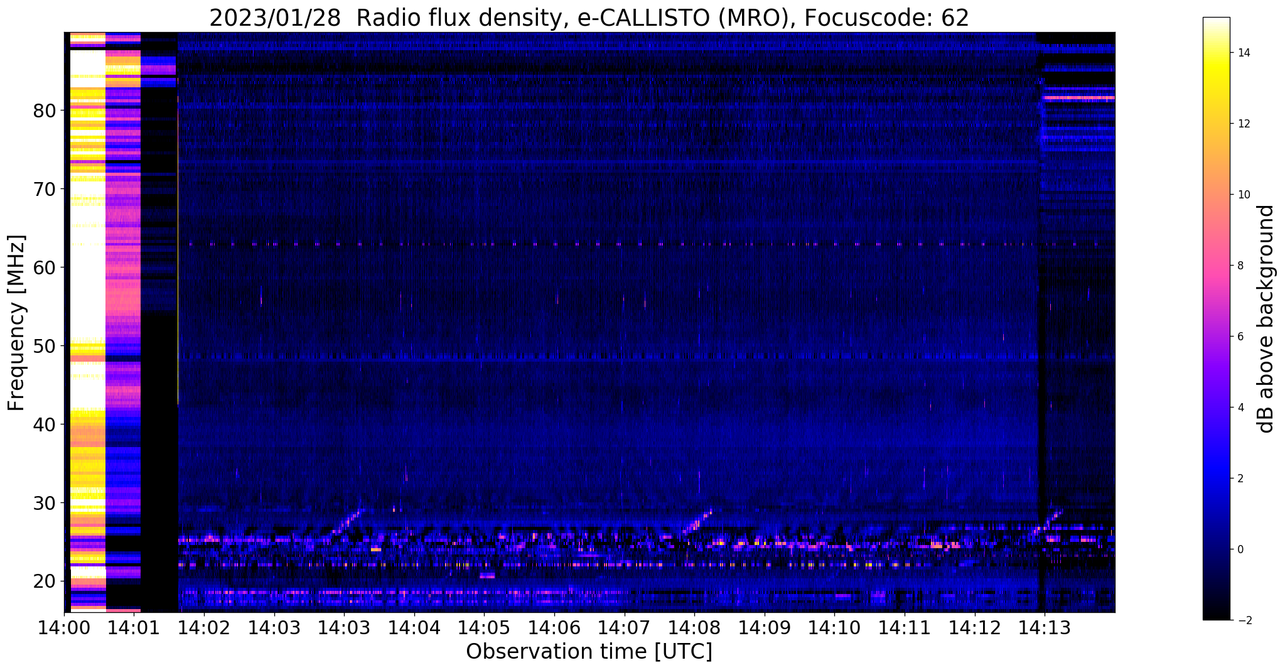
Task: Click the 14:00 tick label on time axis
Action: point(64,627)
